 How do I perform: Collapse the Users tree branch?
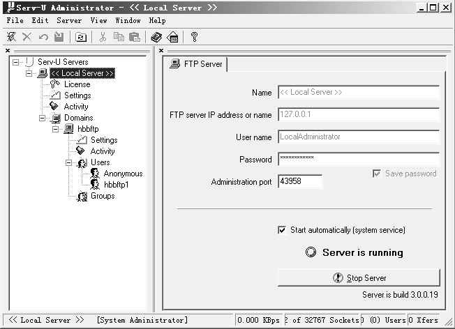(x=69, y=162)
